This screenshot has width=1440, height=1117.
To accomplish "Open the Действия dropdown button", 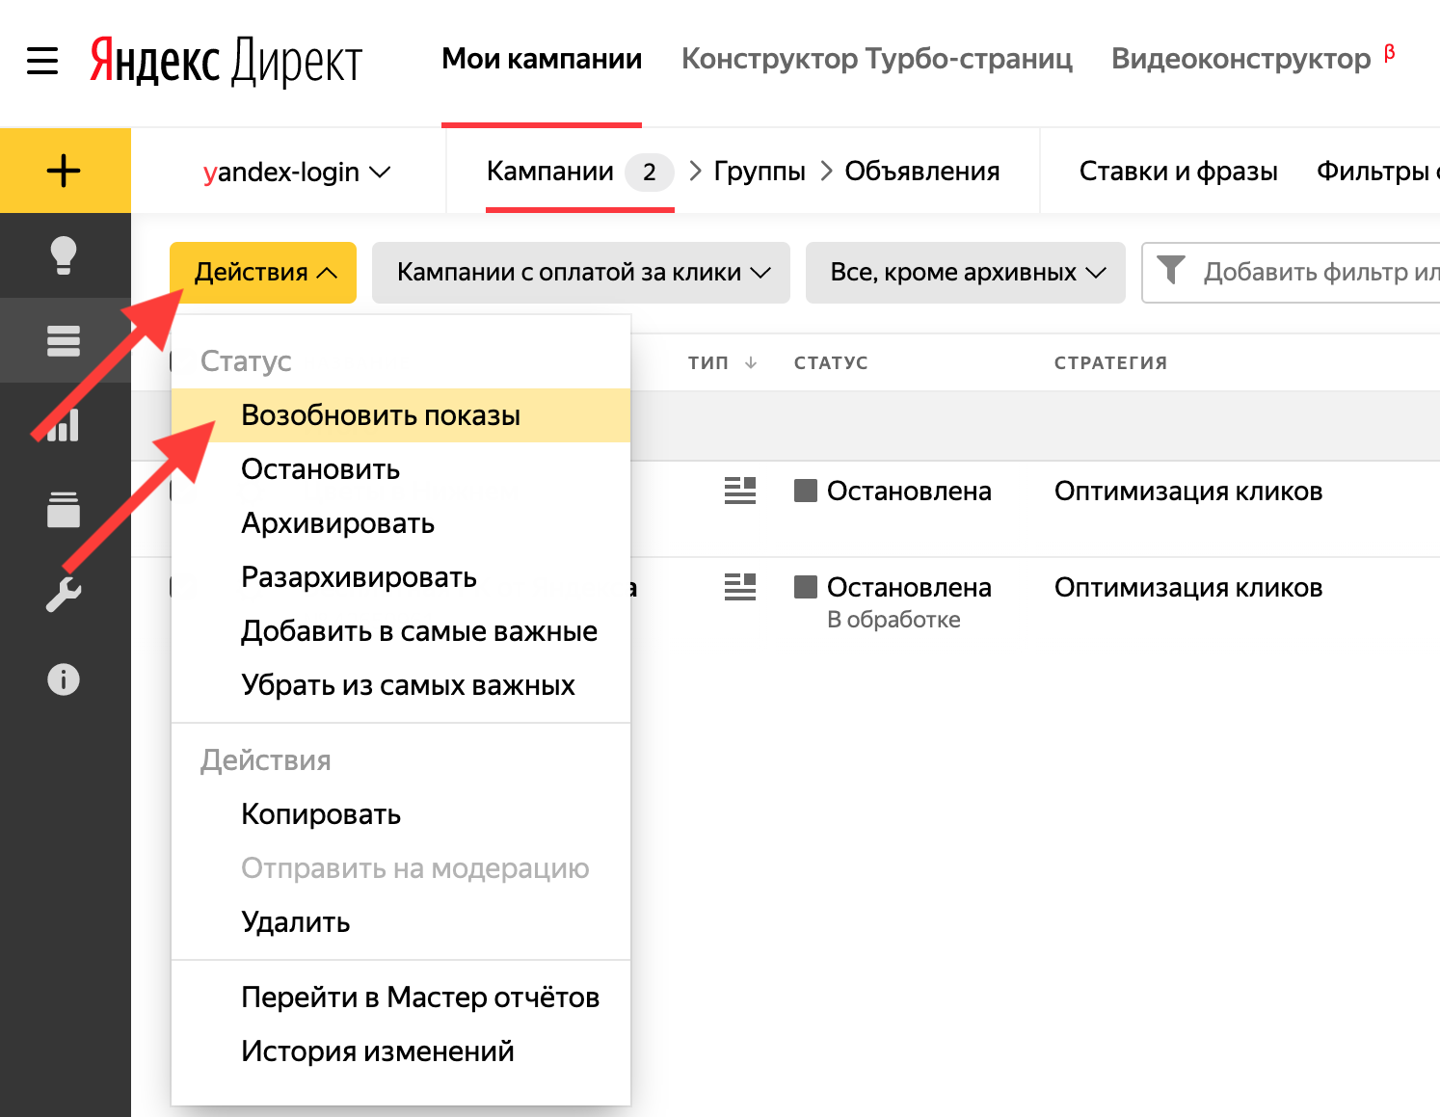I will coord(263,273).
